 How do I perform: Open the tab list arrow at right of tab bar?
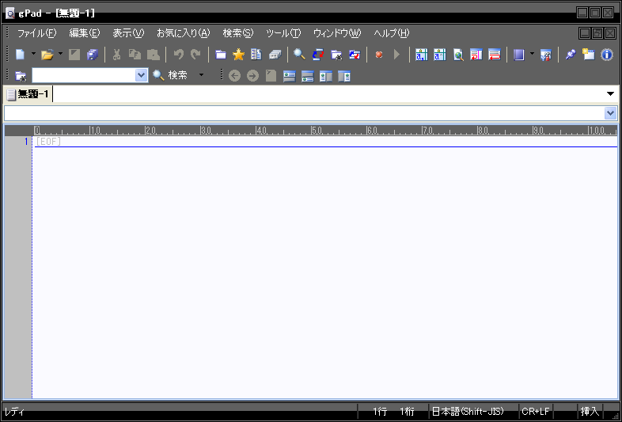coord(610,94)
